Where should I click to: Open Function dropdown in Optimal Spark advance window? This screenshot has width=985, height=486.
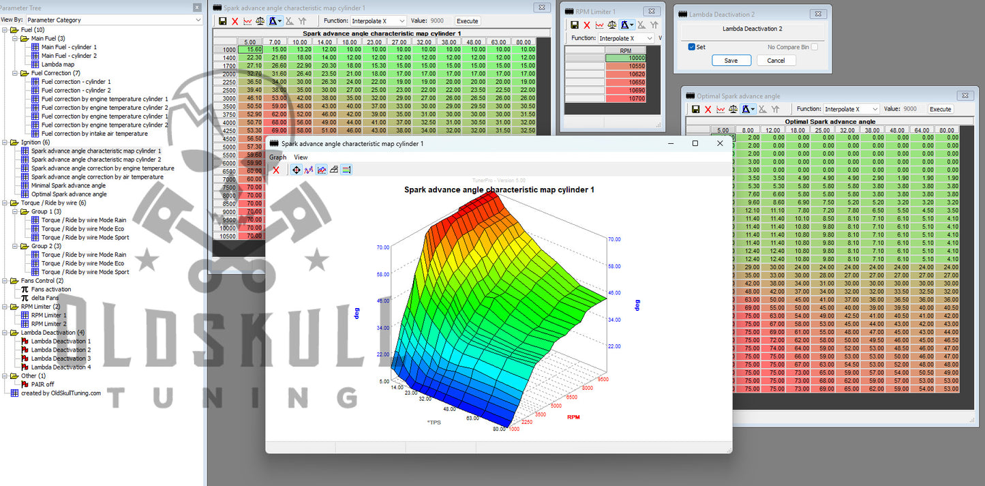pos(851,109)
